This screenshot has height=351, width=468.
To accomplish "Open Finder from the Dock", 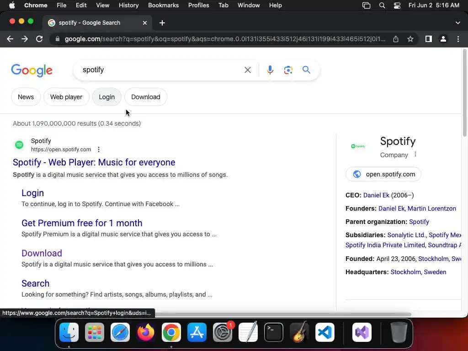I will click(x=69, y=332).
